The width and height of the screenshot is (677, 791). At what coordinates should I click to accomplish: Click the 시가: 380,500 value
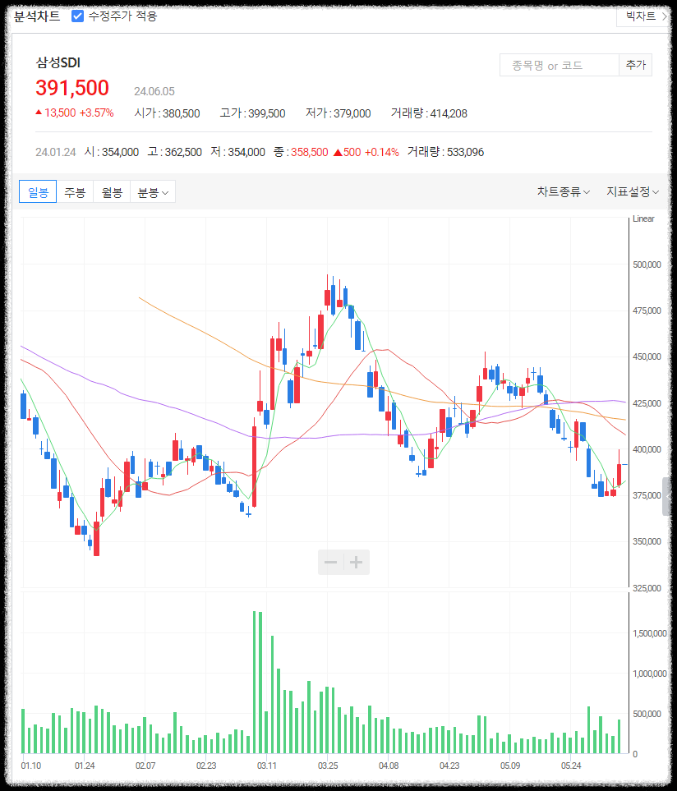click(x=167, y=113)
